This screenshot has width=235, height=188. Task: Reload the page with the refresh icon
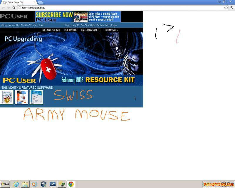(x=14, y=8)
